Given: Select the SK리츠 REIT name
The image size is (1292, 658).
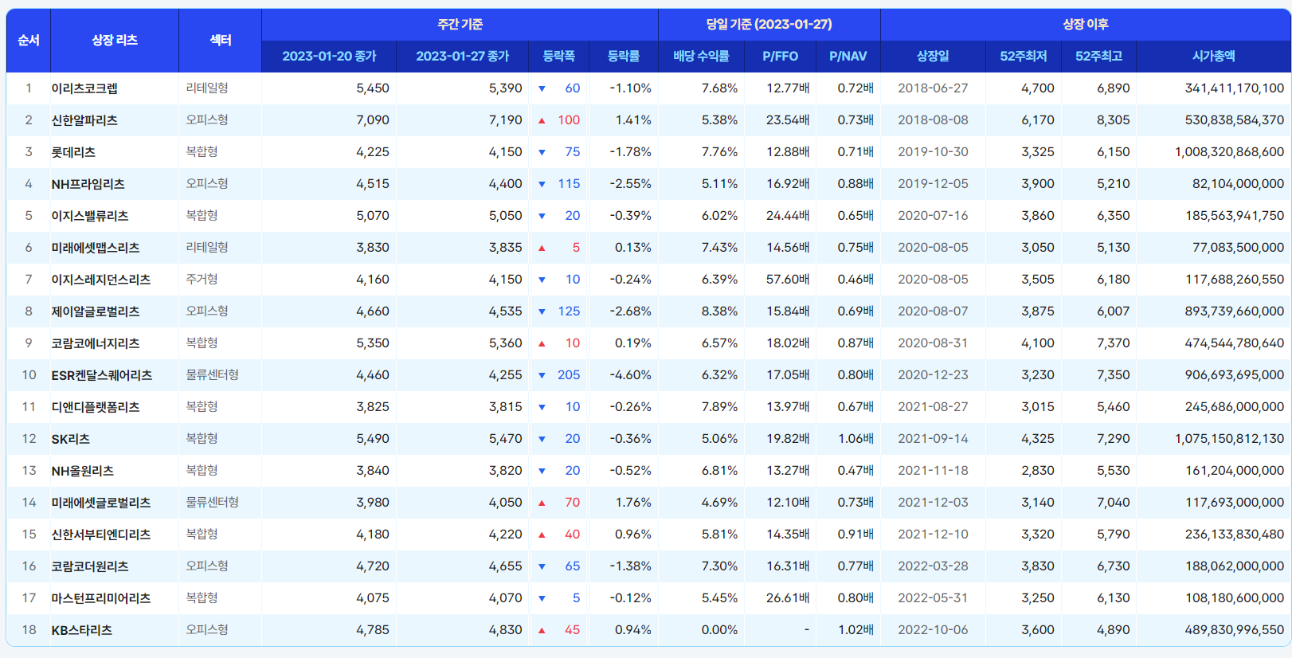Looking at the screenshot, I should coord(71,439).
